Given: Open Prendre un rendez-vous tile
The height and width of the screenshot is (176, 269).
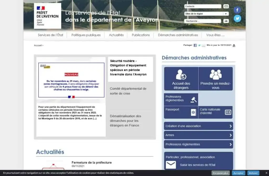Looking at the screenshot, I should [216, 79].
